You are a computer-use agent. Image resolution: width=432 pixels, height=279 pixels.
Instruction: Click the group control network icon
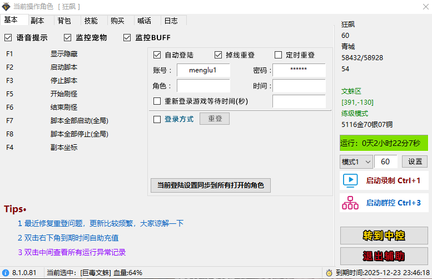[350, 203]
